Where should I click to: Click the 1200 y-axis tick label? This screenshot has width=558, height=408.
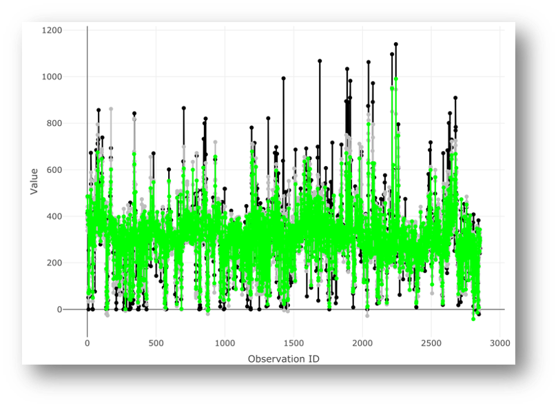52,30
